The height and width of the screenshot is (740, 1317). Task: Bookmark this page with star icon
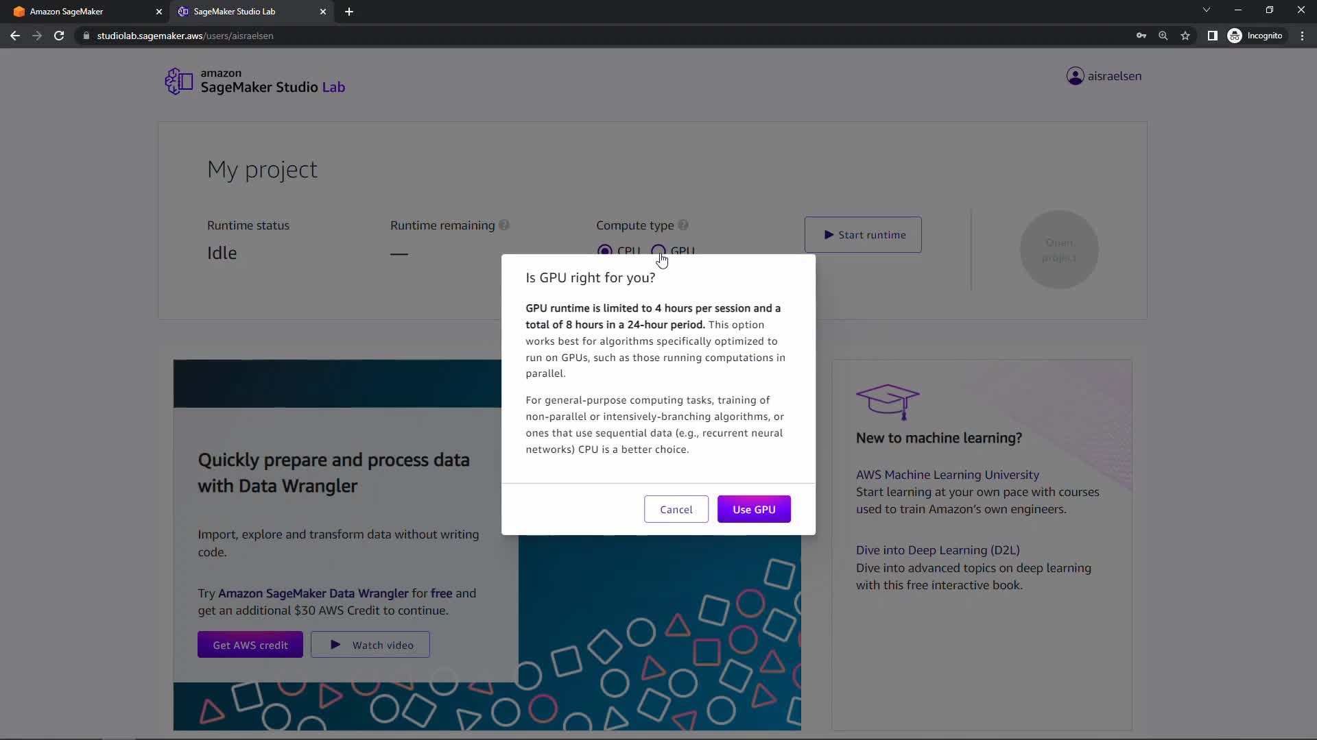pyautogui.click(x=1185, y=36)
